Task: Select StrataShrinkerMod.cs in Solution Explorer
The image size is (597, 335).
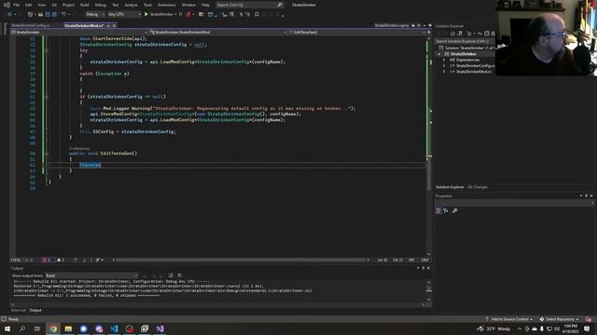Action: (x=473, y=72)
